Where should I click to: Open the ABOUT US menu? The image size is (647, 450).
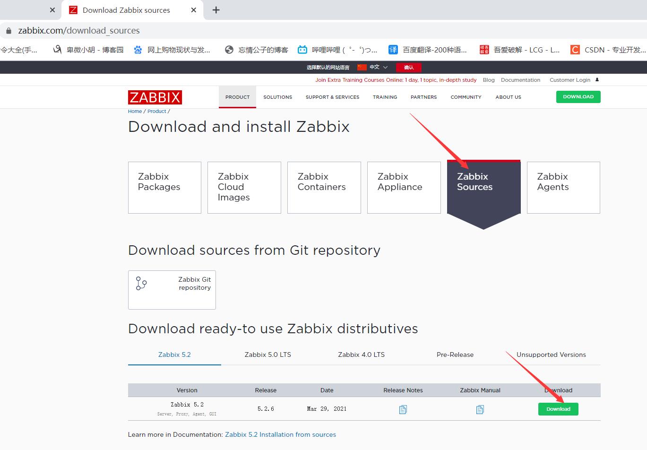pyautogui.click(x=508, y=97)
